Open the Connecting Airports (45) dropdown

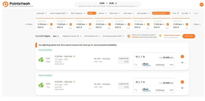pos(113,36)
